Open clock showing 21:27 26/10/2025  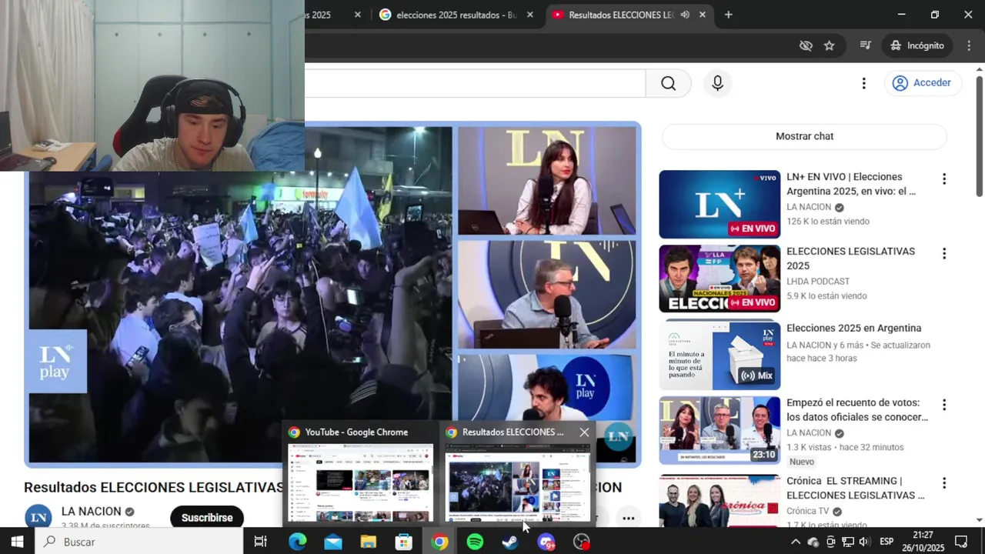coord(923,542)
